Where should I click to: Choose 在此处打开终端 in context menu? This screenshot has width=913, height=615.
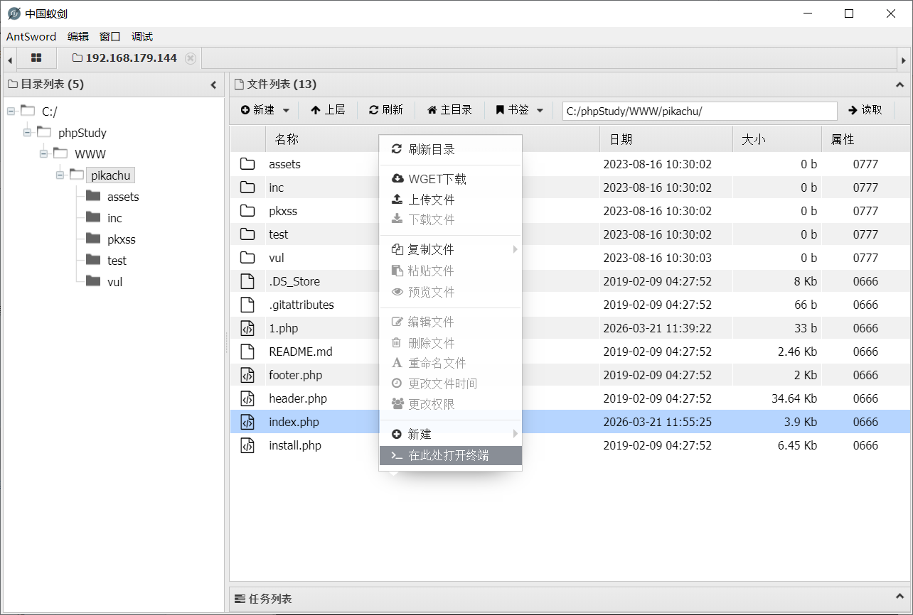point(451,455)
